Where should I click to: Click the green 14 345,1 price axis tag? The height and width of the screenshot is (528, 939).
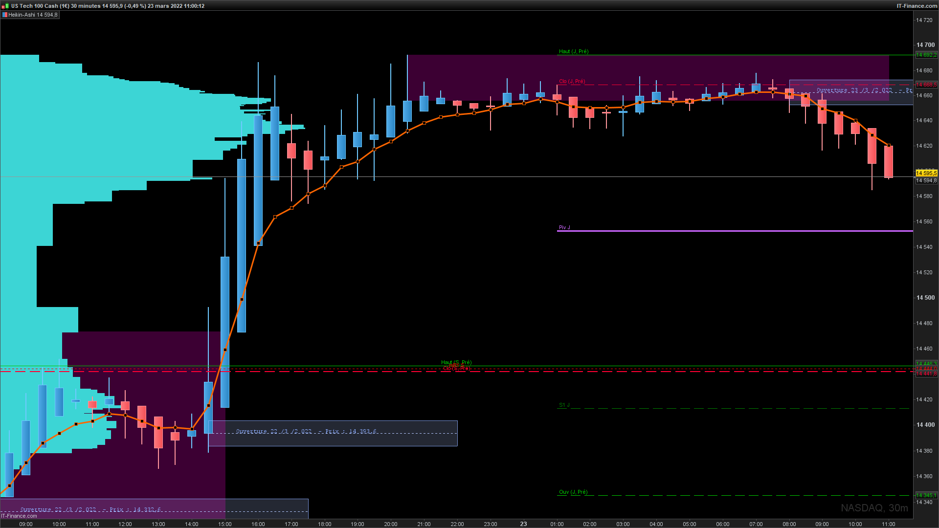point(926,495)
